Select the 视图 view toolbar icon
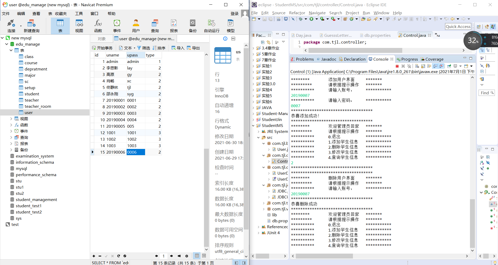The height and width of the screenshot is (265, 498). click(79, 26)
